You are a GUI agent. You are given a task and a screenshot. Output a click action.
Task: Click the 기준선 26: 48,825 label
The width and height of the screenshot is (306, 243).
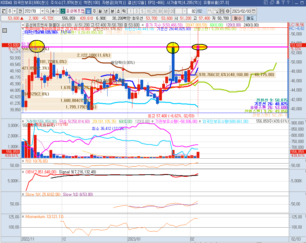click(x=271, y=104)
